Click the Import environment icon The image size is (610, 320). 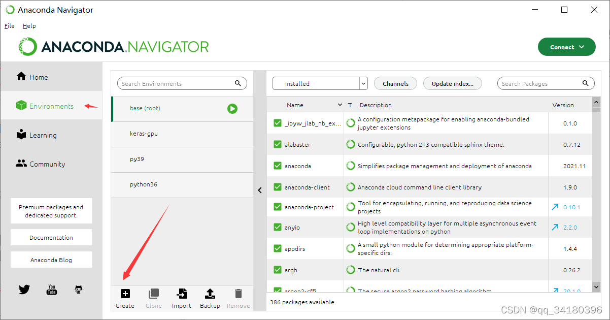pos(181,294)
